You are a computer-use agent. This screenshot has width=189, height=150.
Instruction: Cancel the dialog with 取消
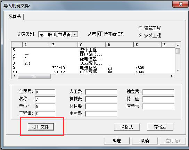(145, 141)
